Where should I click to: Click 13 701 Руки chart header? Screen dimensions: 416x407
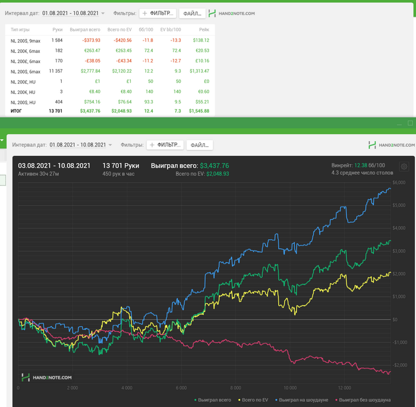point(121,166)
